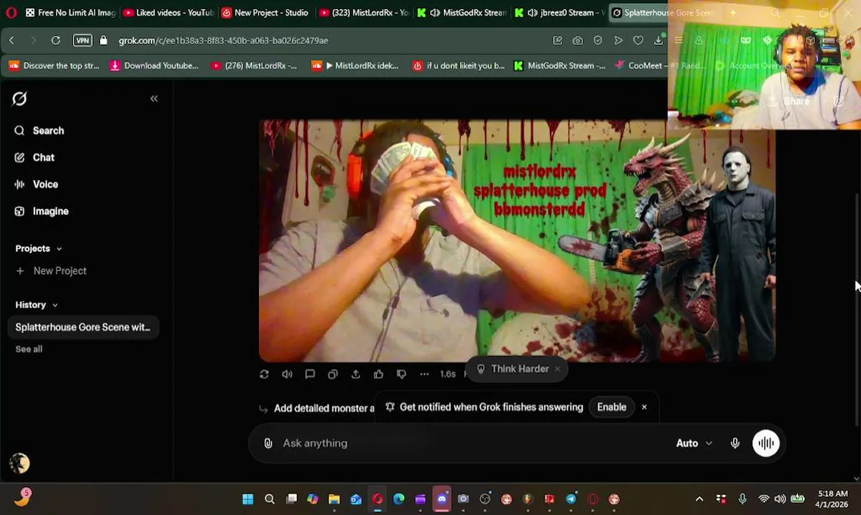Share the response
This screenshot has height=515, width=861.
(x=355, y=374)
